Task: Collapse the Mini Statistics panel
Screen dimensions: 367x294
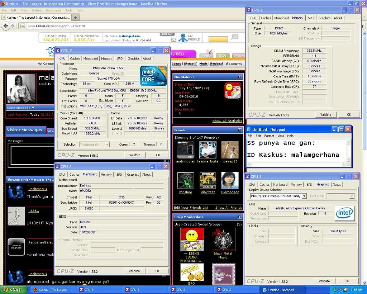Action: click(x=240, y=77)
